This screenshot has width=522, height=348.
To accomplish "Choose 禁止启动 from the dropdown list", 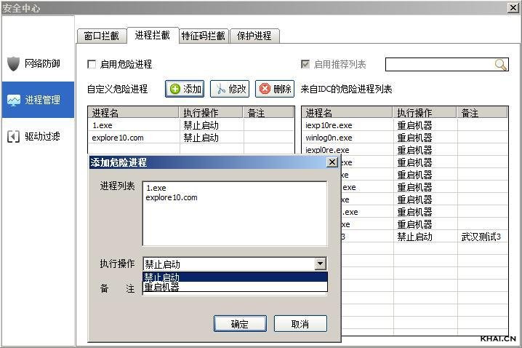I will coord(234,277).
